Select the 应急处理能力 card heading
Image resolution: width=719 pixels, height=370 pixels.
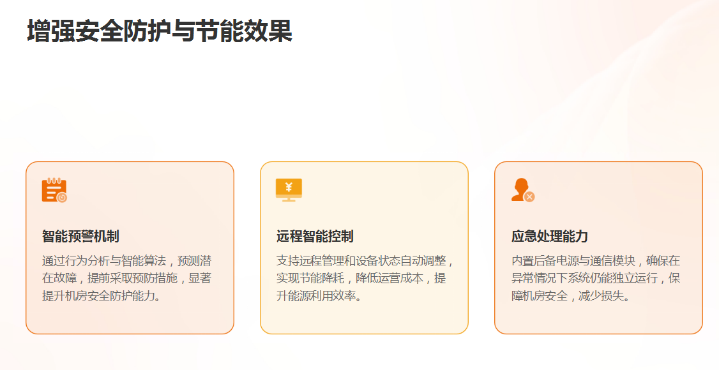[550, 236]
